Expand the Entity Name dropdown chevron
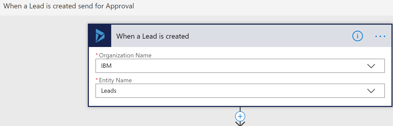The image size is (393, 126). (x=371, y=91)
